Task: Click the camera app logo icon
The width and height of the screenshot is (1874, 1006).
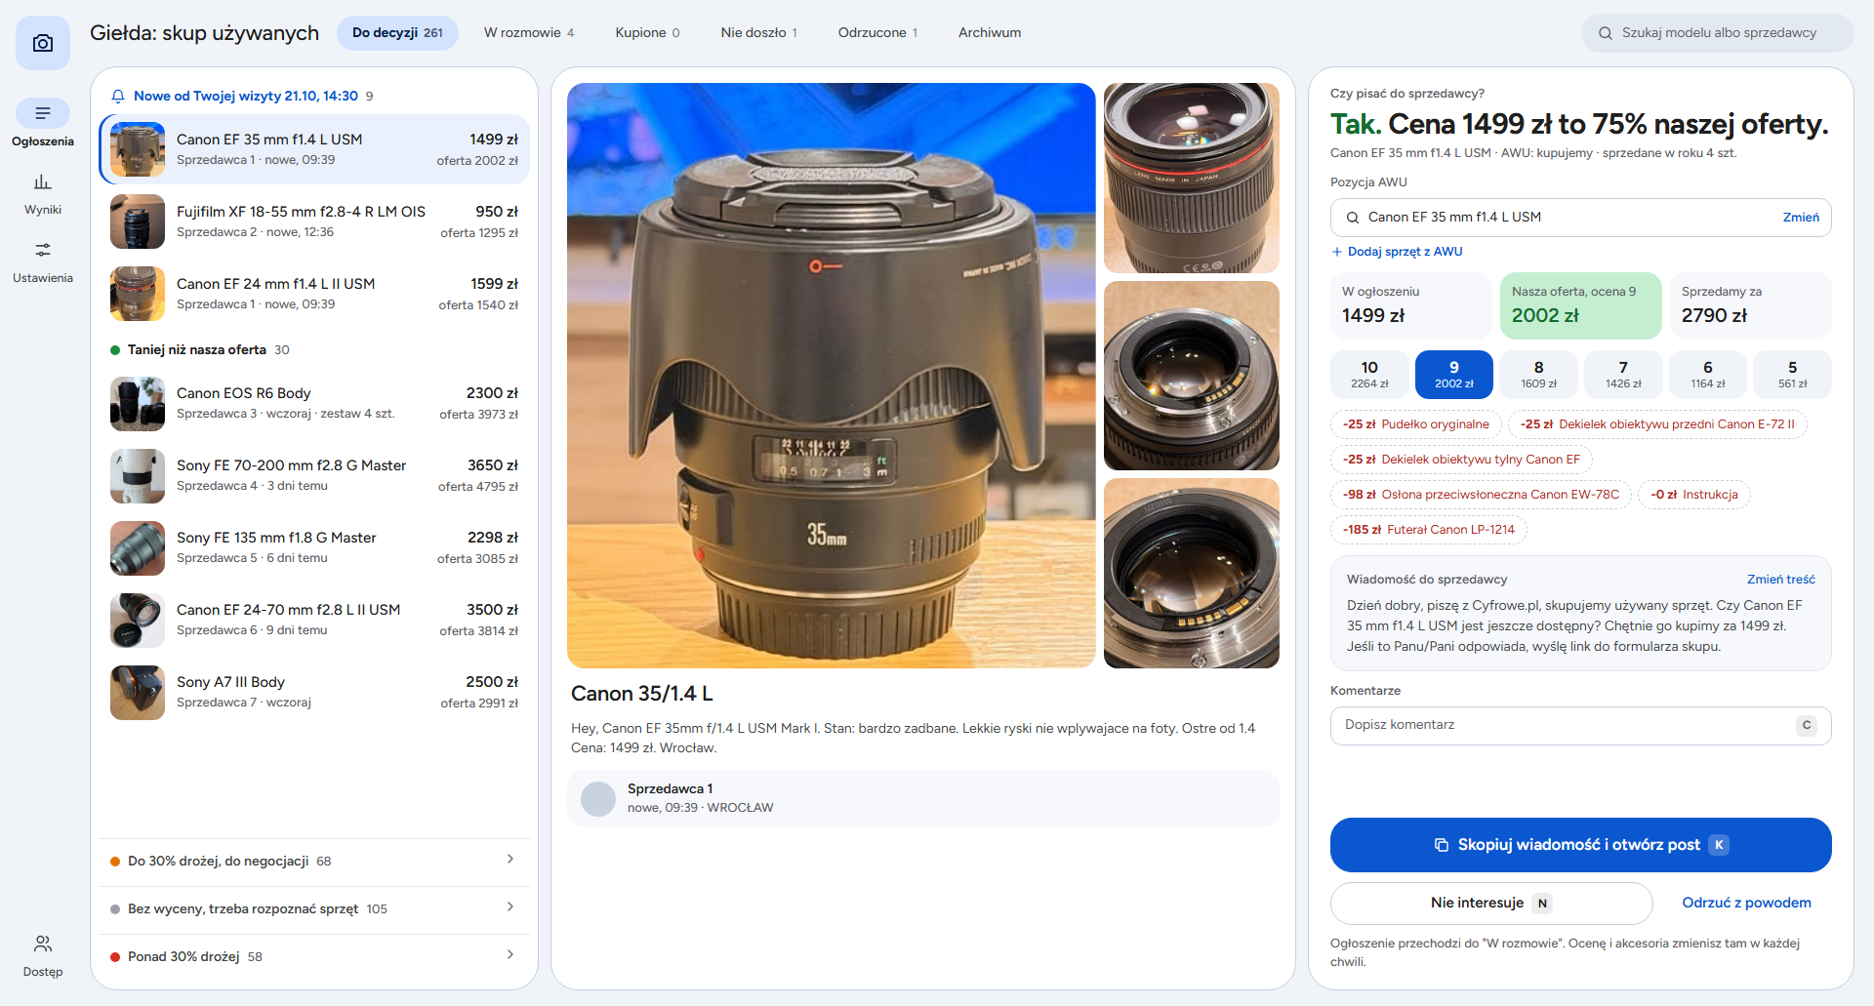Action: coord(43,43)
